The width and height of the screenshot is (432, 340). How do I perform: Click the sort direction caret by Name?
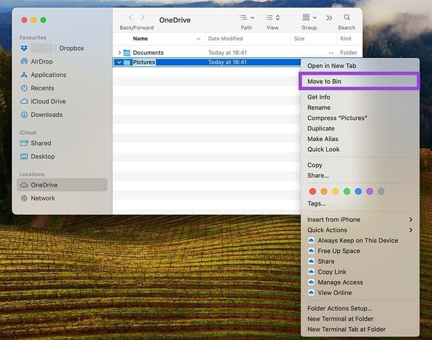point(198,39)
